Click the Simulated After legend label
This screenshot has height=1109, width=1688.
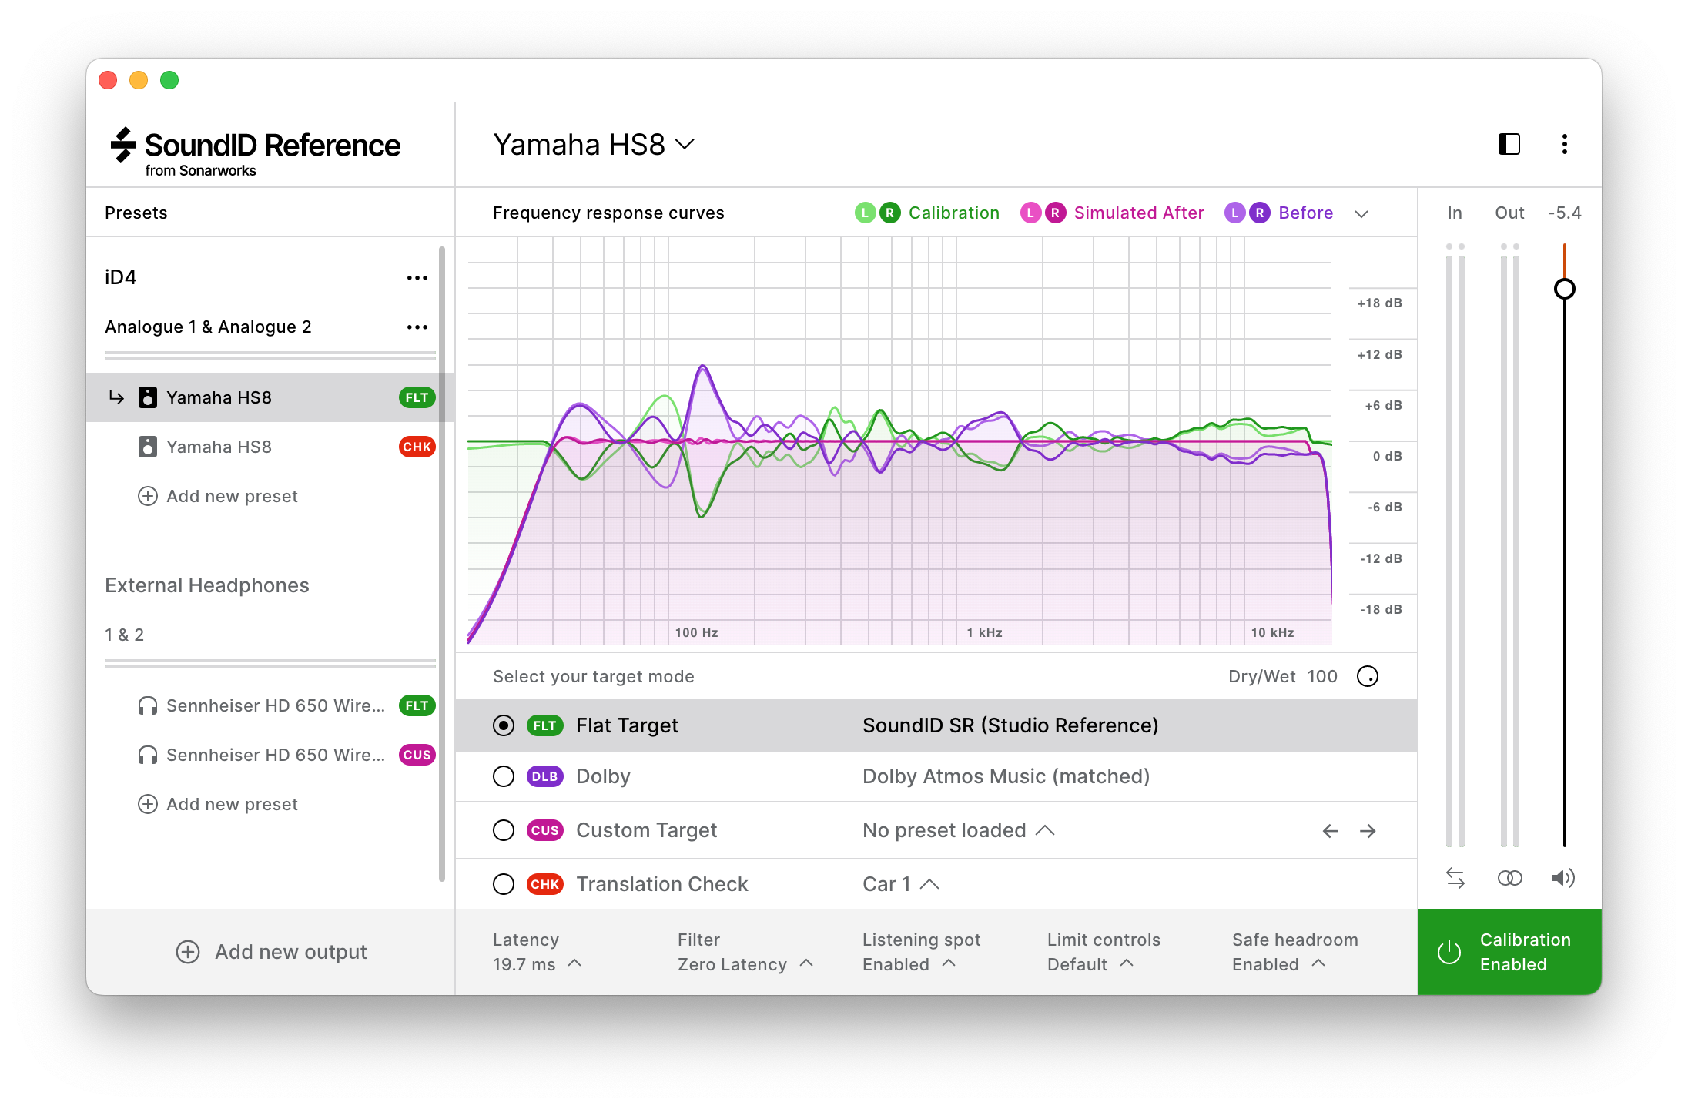(1139, 213)
